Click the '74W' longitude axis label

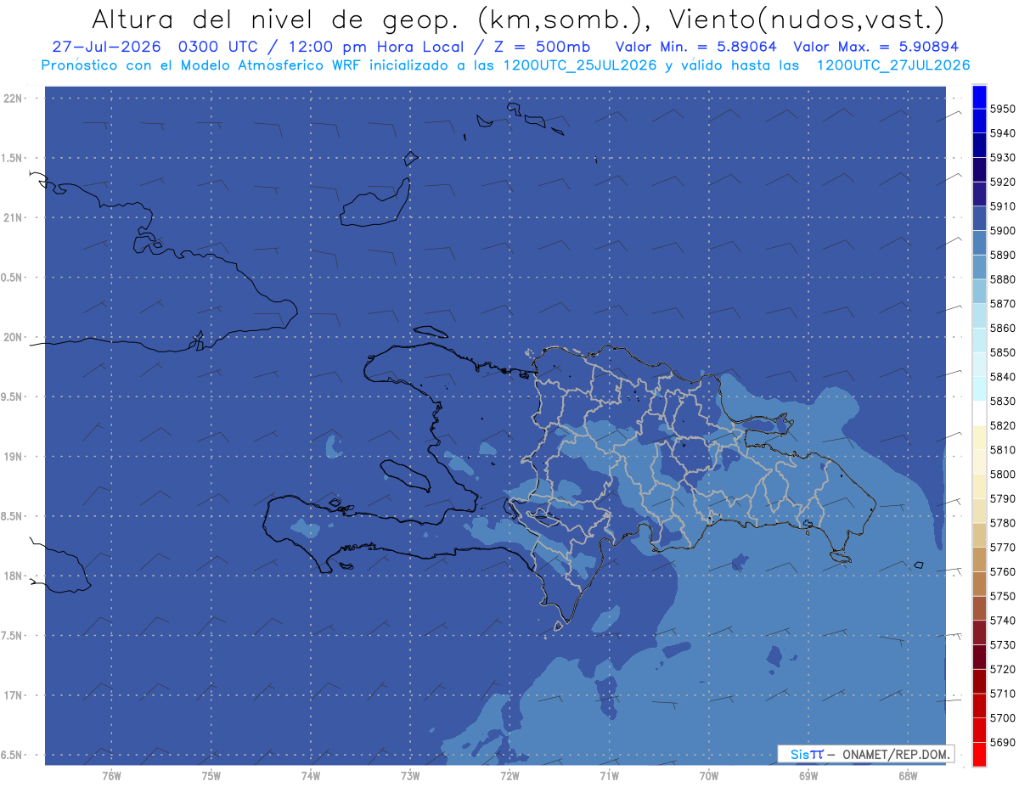click(x=311, y=776)
